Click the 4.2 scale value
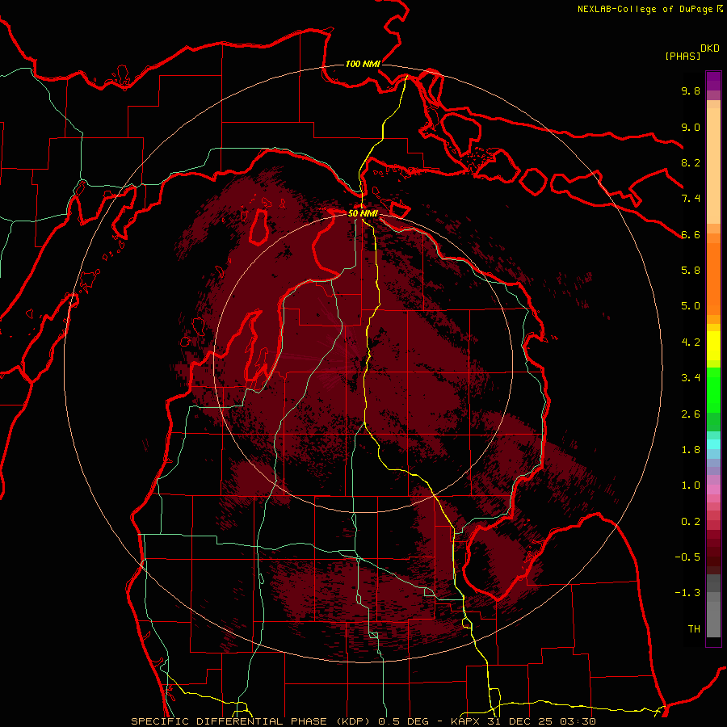The image size is (727, 727). pos(691,342)
